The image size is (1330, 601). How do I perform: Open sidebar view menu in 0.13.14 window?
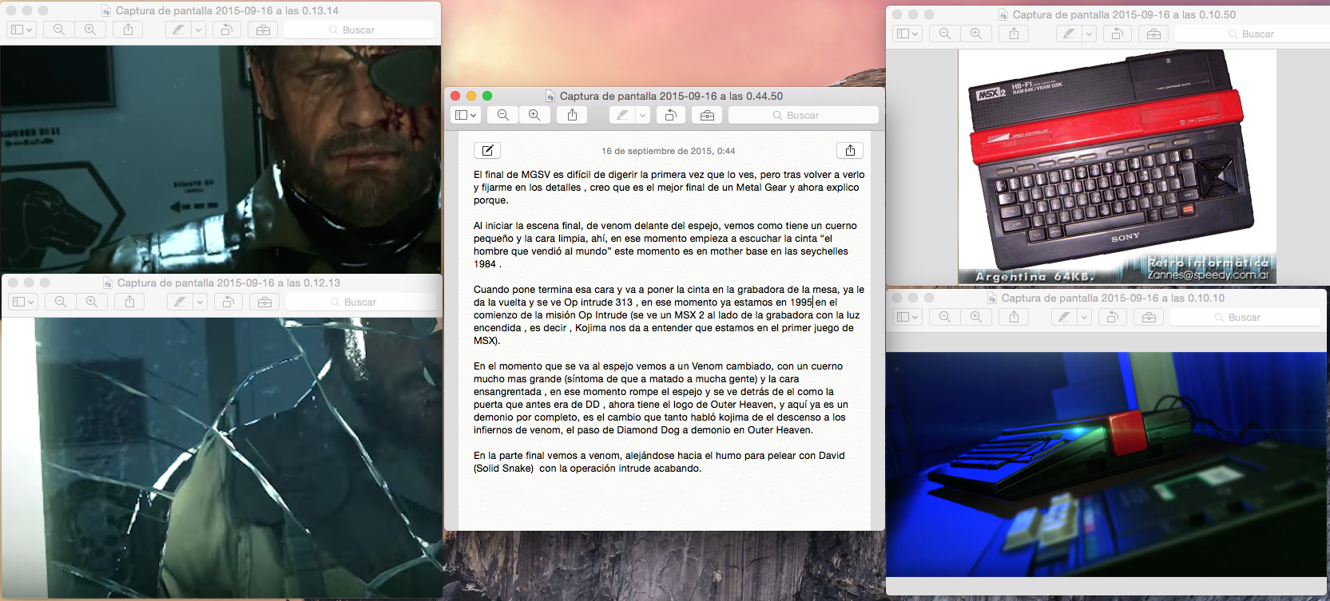22,30
